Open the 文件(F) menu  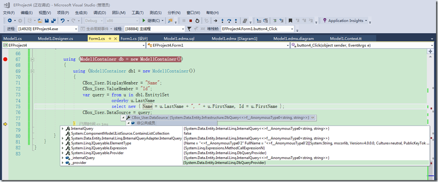(x=9, y=13)
